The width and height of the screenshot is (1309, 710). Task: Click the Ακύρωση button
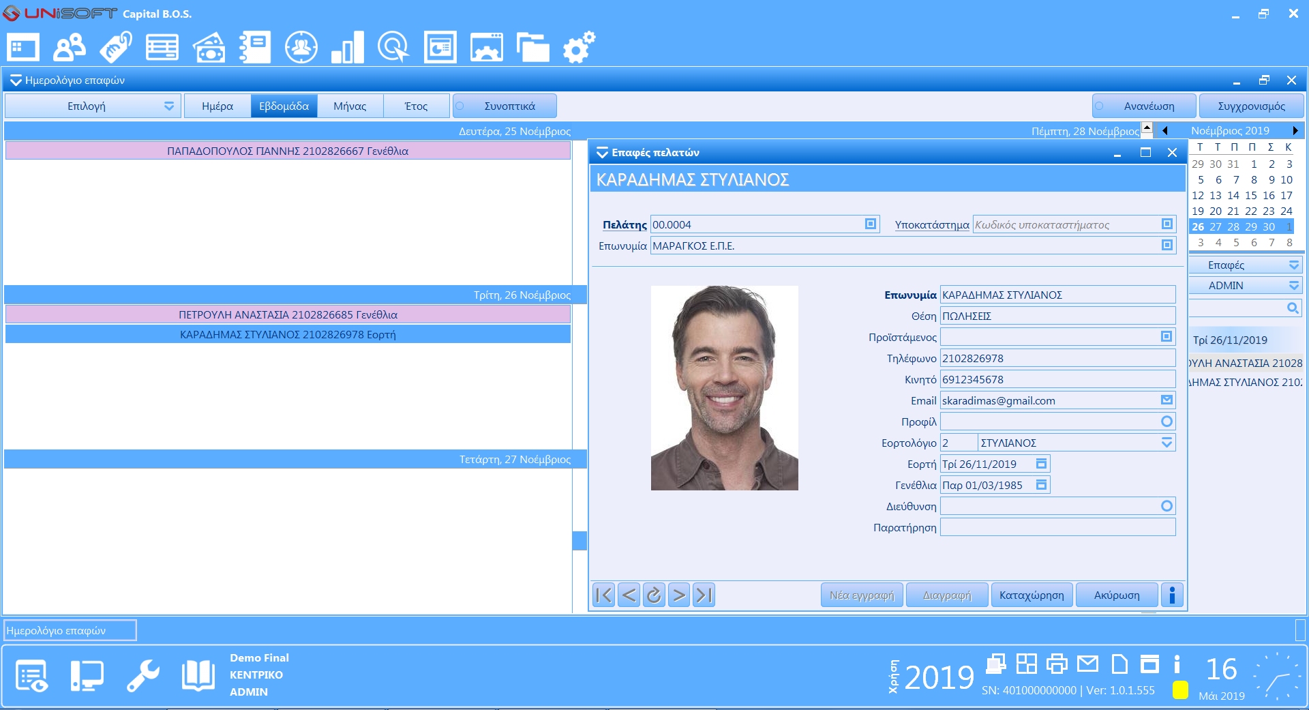point(1117,595)
